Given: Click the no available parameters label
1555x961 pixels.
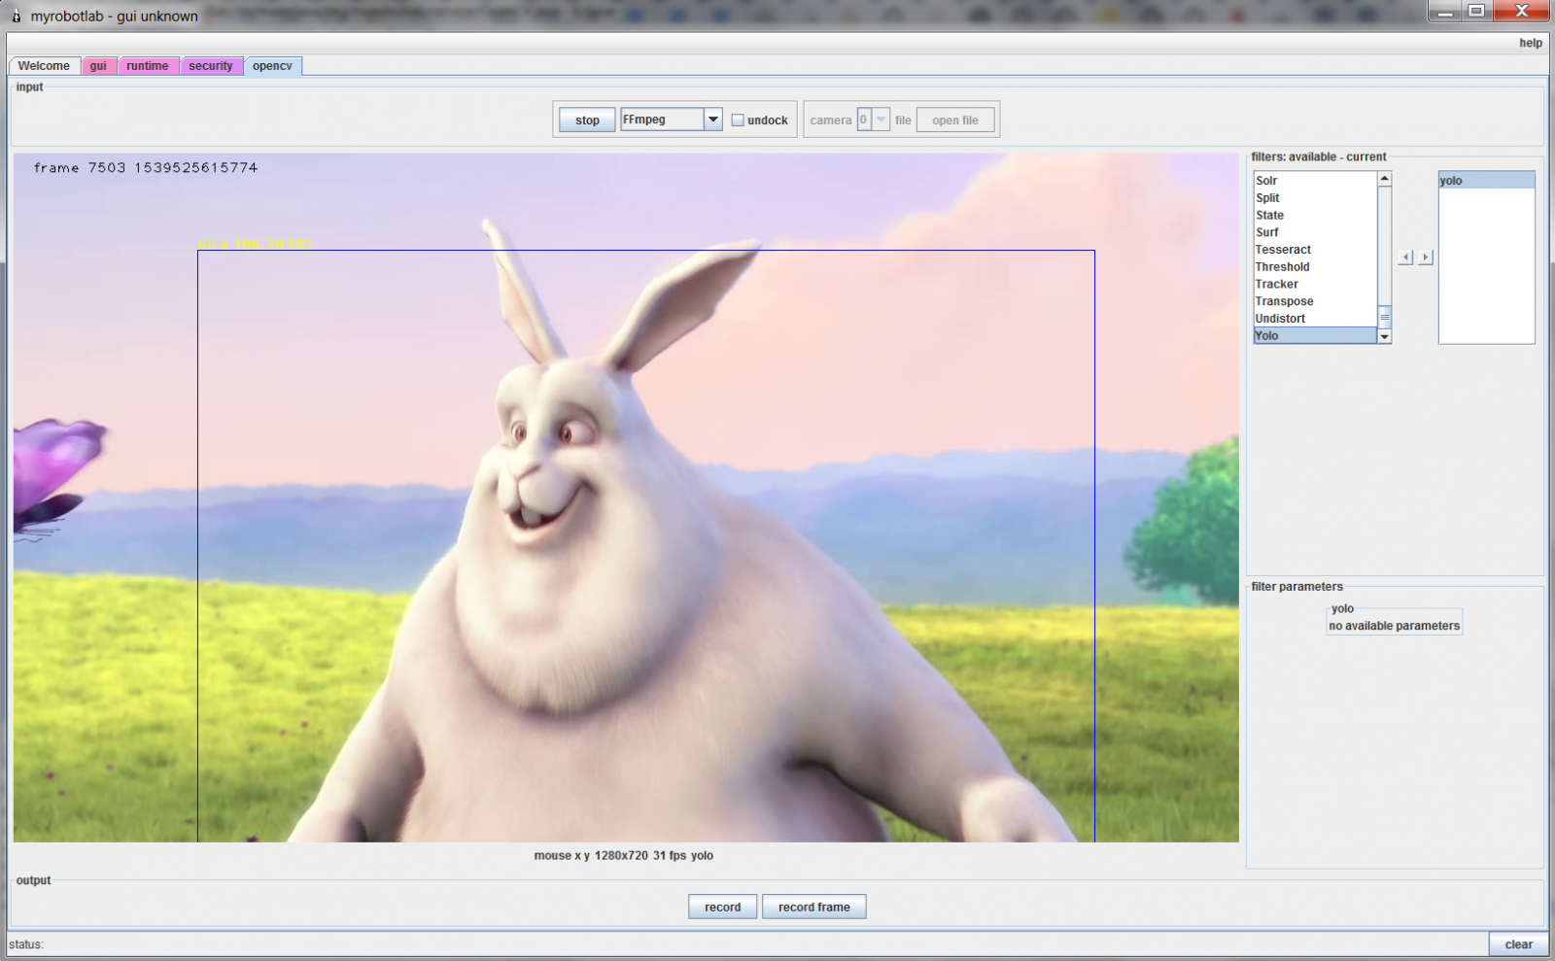Looking at the screenshot, I should pos(1395,626).
